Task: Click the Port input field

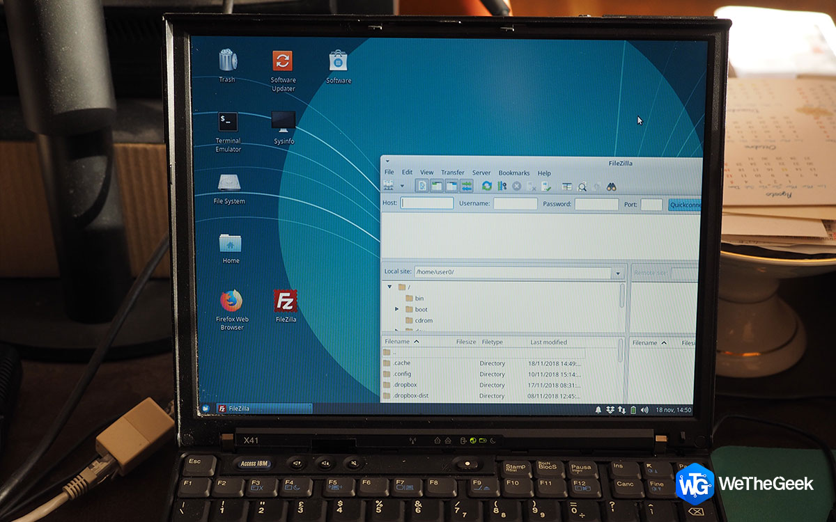Action: click(651, 205)
